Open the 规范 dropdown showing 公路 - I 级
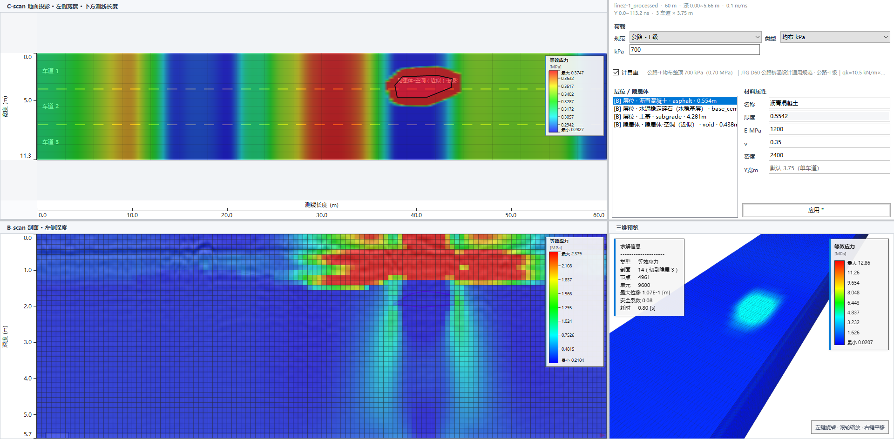Viewport: 894px width, 439px height. click(x=695, y=37)
